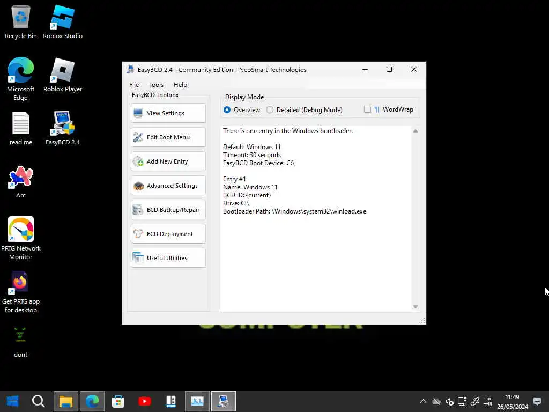
Task: Select the Microsoft Edge desktop shortcut
Action: point(21,79)
